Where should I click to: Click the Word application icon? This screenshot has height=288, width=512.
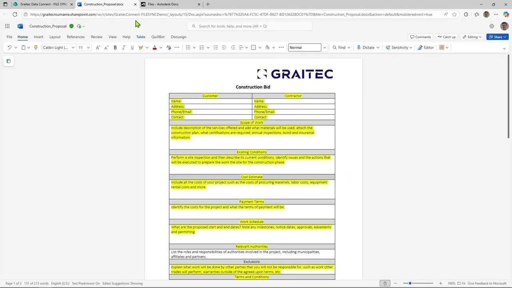[x=20, y=26]
